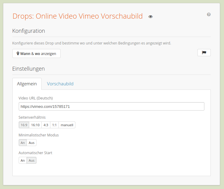This screenshot has height=189, width=224.
Task: Switch to the Allgemein tab
Action: click(27, 84)
